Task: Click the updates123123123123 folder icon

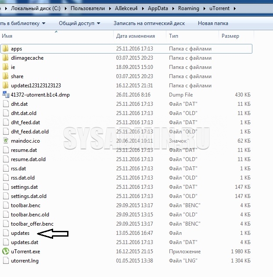Action: pos(6,86)
